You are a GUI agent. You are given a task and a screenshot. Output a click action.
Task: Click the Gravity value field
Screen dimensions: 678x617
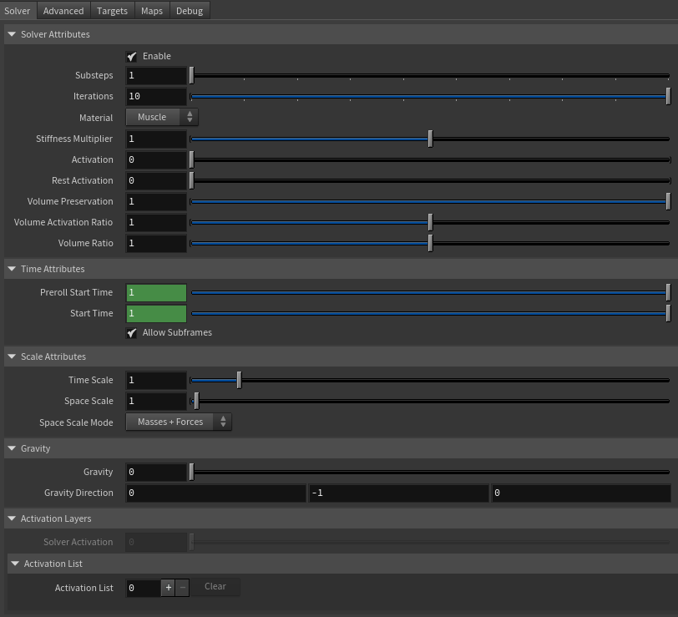156,473
